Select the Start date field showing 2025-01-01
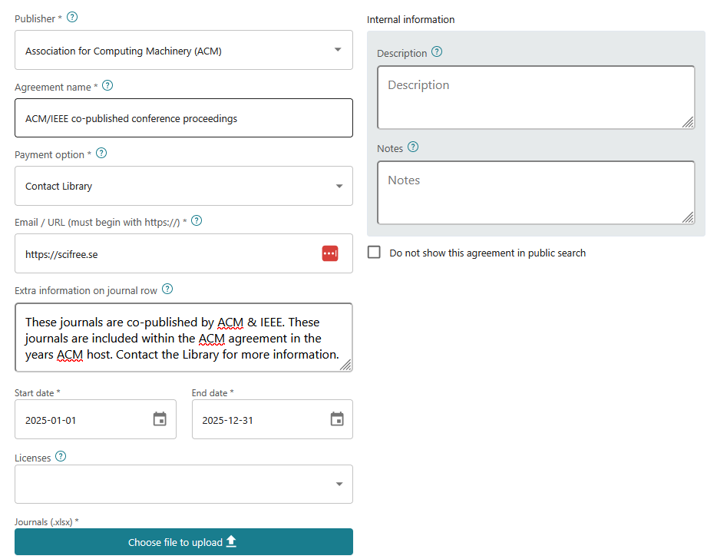 84,419
